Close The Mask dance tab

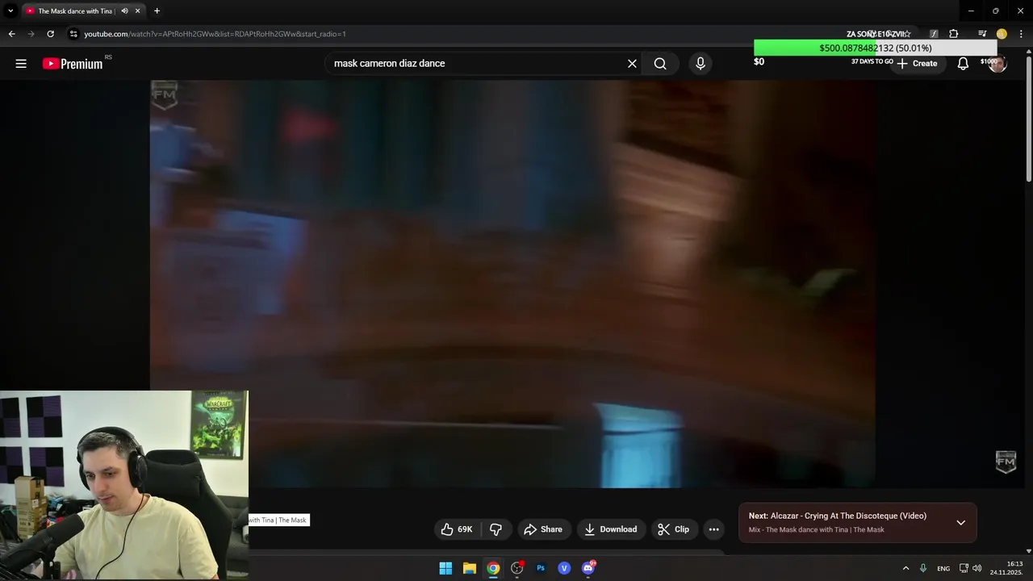pyautogui.click(x=137, y=10)
